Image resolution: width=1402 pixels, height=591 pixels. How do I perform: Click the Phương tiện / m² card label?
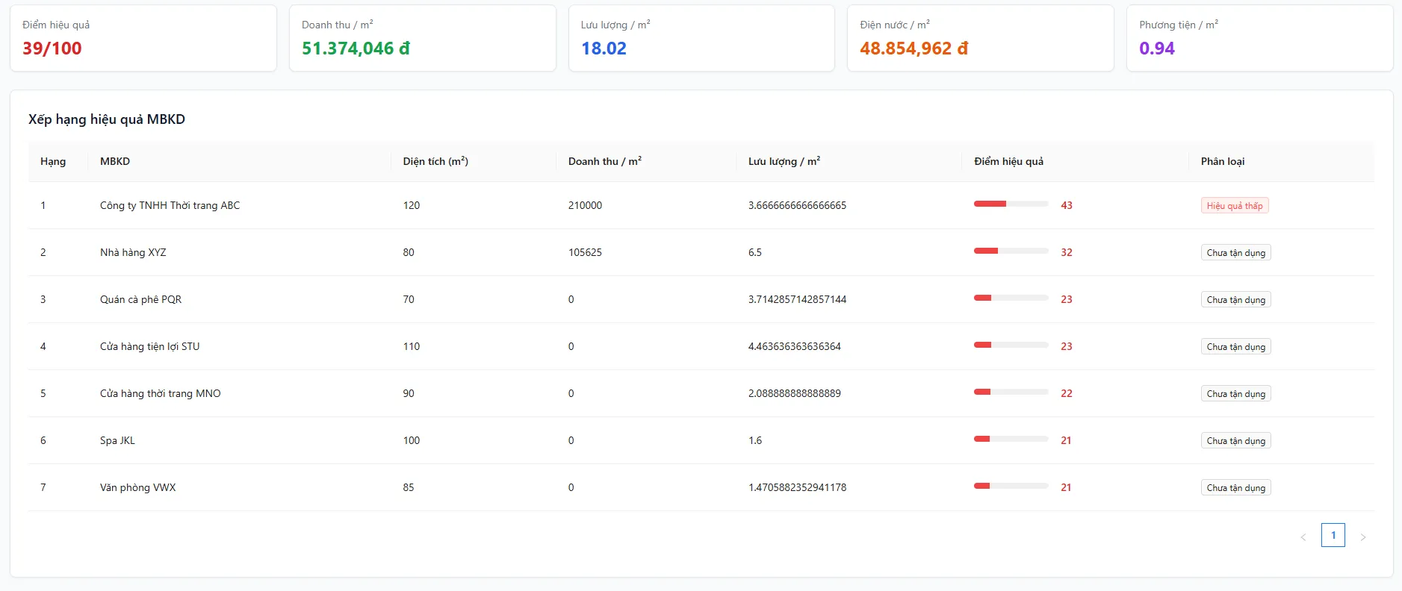click(x=1179, y=25)
